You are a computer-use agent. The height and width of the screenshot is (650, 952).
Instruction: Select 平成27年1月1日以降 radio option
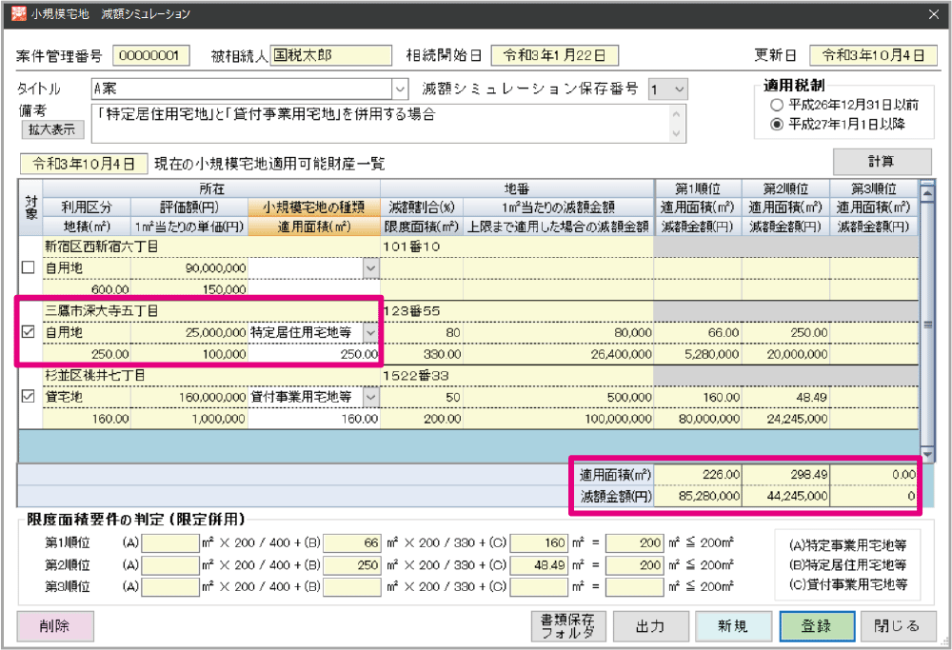[778, 124]
